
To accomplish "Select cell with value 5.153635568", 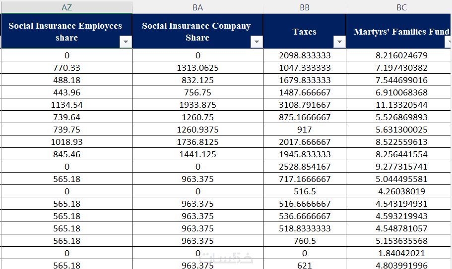I will click(x=399, y=240).
